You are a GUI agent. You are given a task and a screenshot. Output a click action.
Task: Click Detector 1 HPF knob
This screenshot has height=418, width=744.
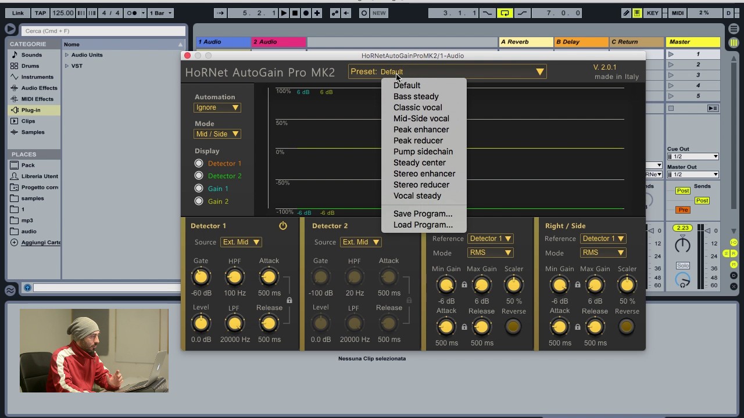[x=234, y=277]
